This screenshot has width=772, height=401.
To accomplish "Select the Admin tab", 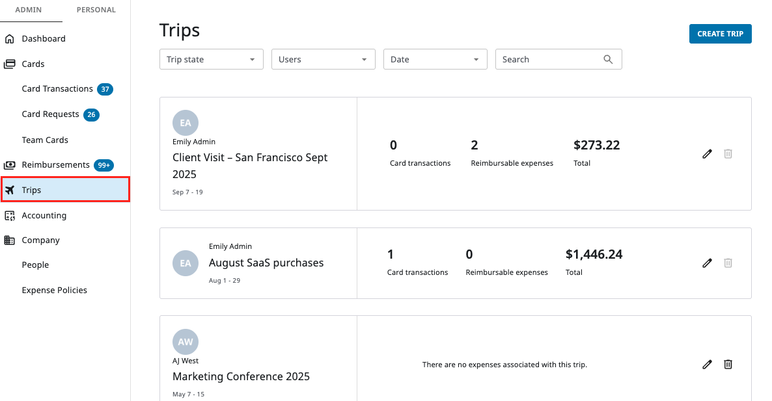I will [x=29, y=10].
